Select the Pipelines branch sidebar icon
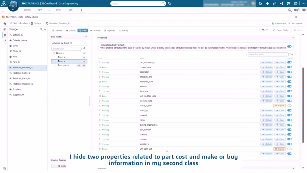307x173 pixels. pos(5,41)
